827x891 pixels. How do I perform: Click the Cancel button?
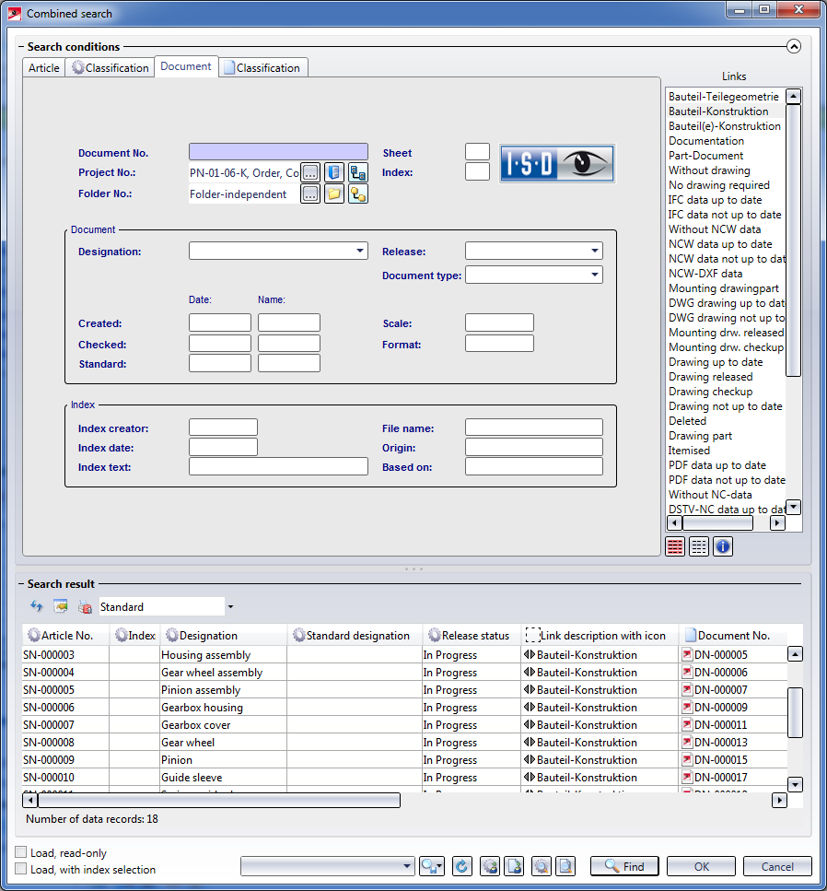778,866
